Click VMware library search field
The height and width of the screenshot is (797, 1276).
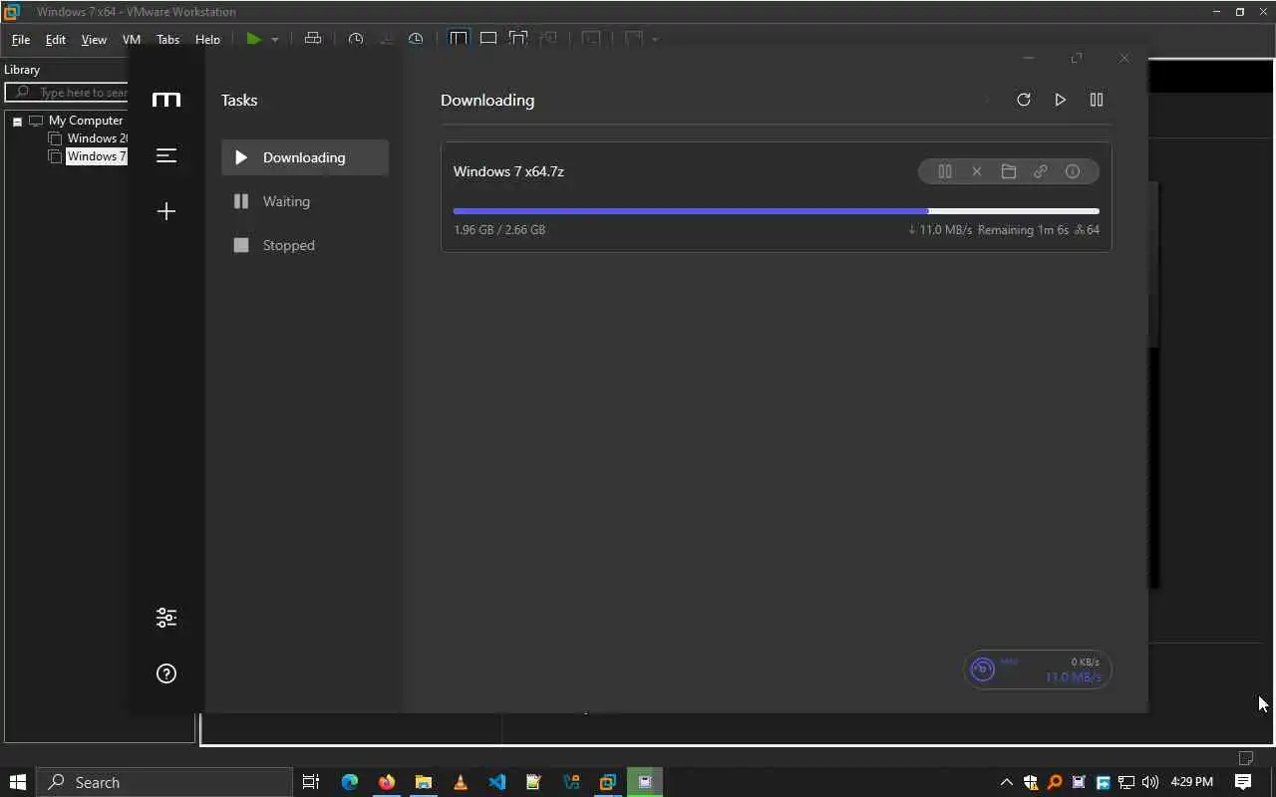click(x=67, y=92)
